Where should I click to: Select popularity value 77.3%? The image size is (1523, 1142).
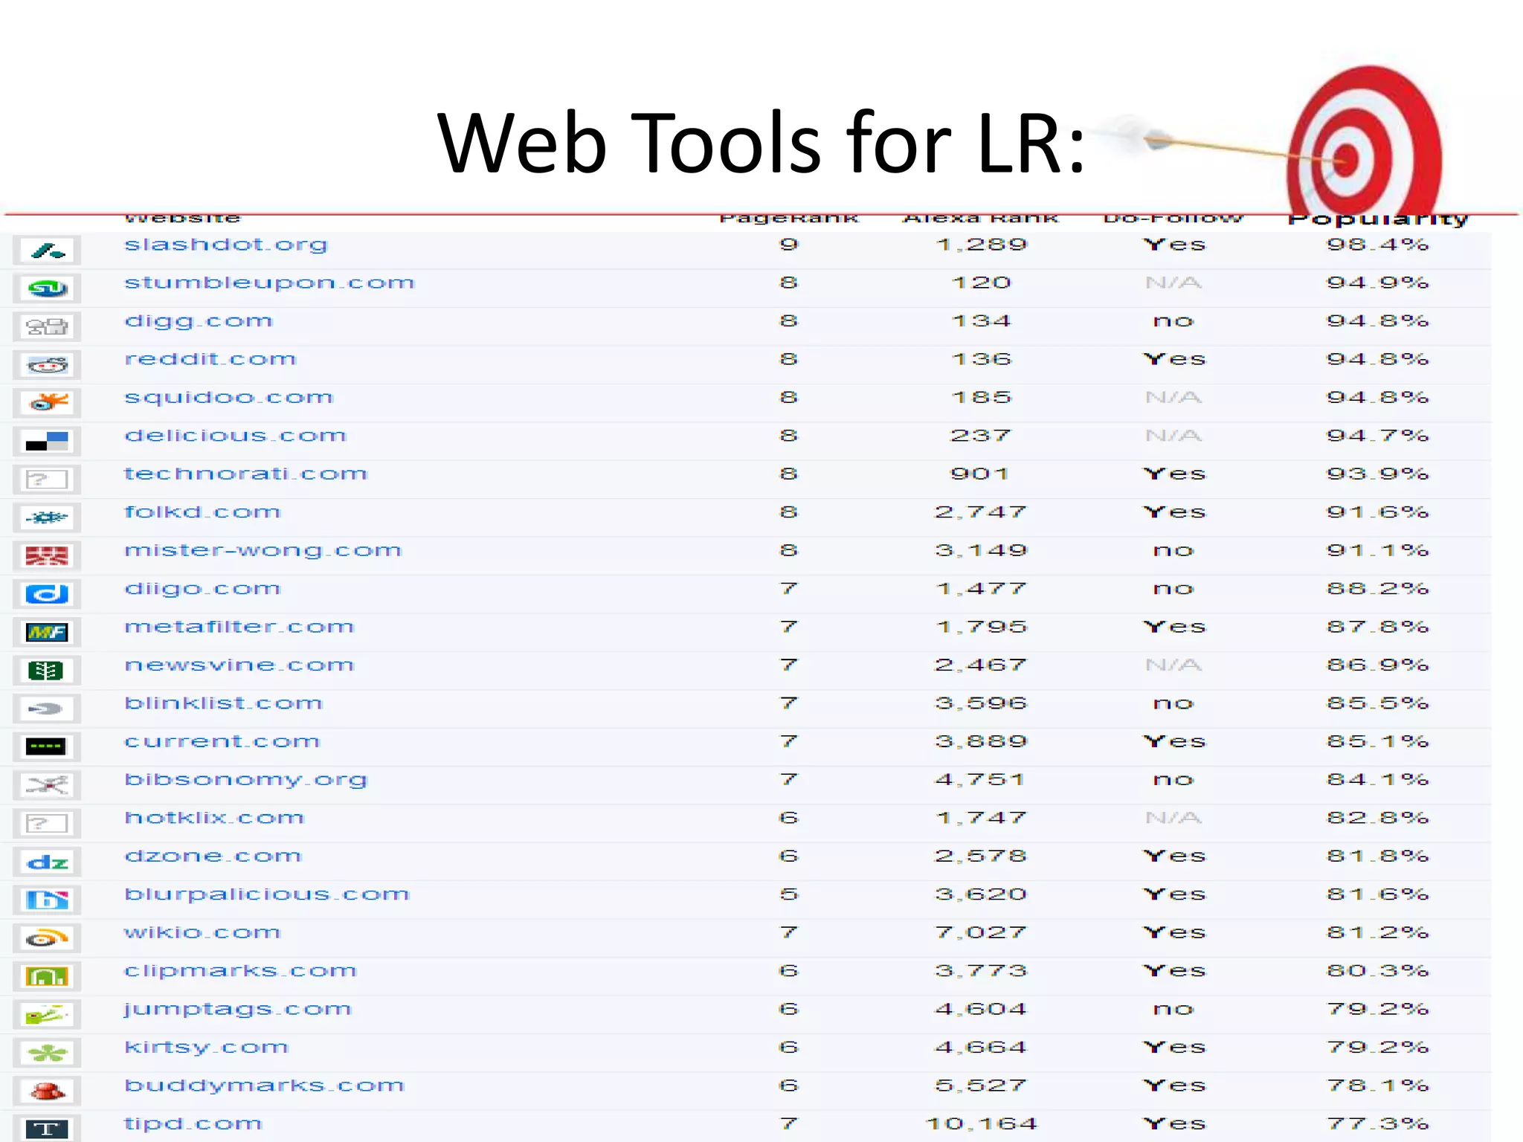pyautogui.click(x=1377, y=1123)
